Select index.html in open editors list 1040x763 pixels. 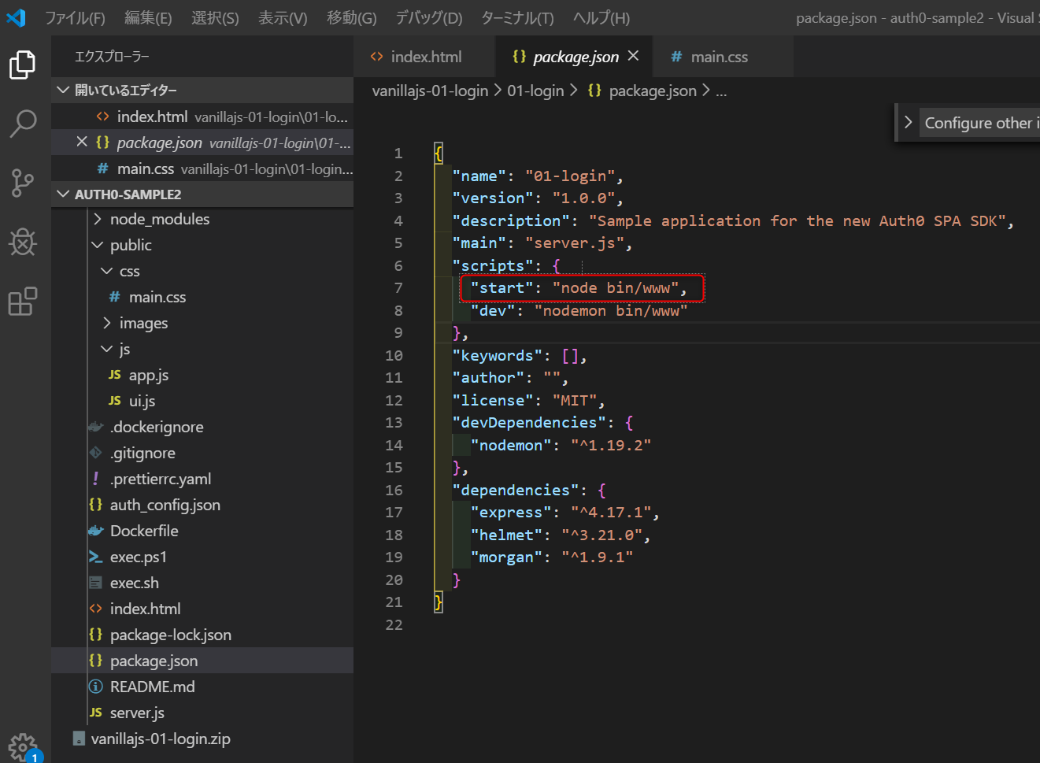coord(202,117)
